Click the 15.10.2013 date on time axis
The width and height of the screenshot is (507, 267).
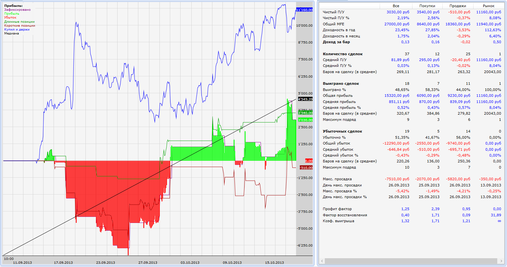pos(274,262)
